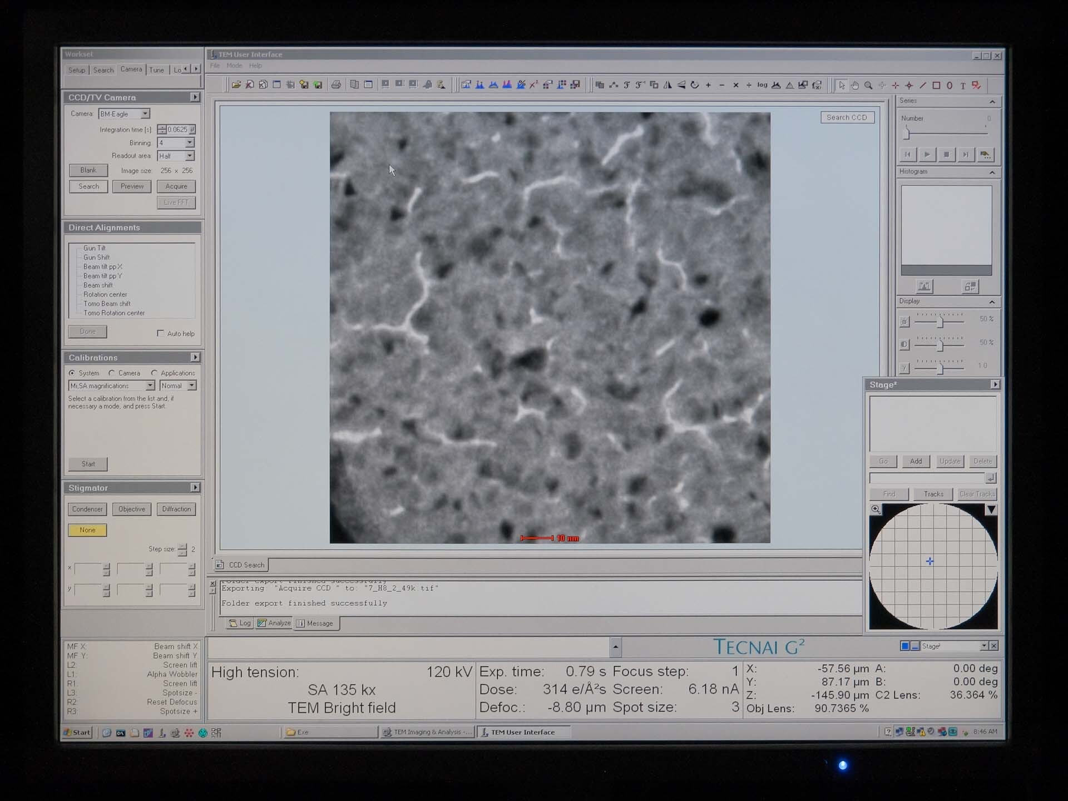Click the Blank button
The image size is (1068, 801).
coord(88,170)
